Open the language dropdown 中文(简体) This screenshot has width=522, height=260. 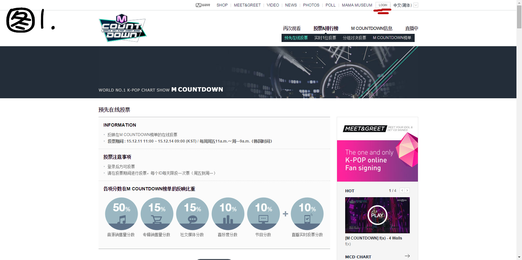click(x=406, y=5)
